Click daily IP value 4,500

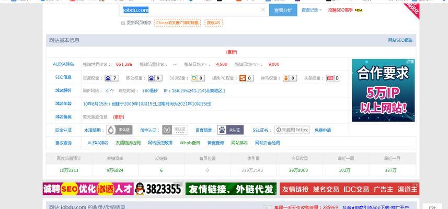pos(222,64)
